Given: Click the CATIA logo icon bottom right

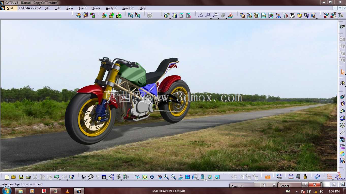Looking at the screenshot, I should coord(340,176).
